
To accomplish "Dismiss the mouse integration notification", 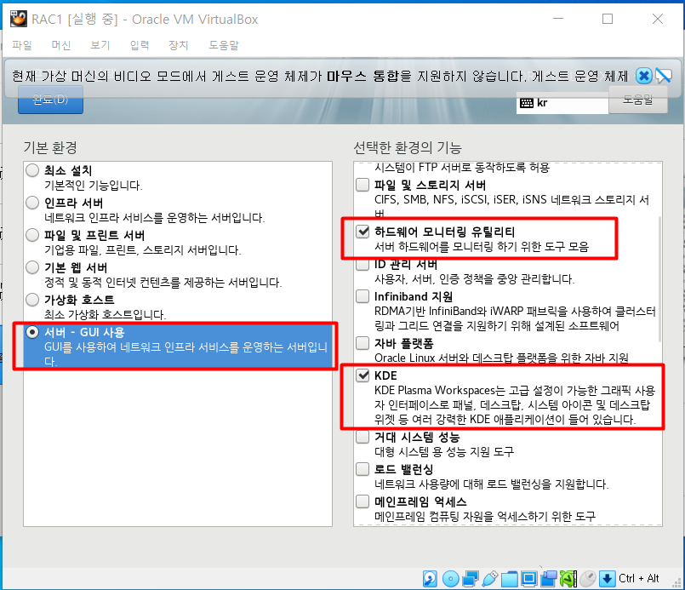I will click(643, 76).
